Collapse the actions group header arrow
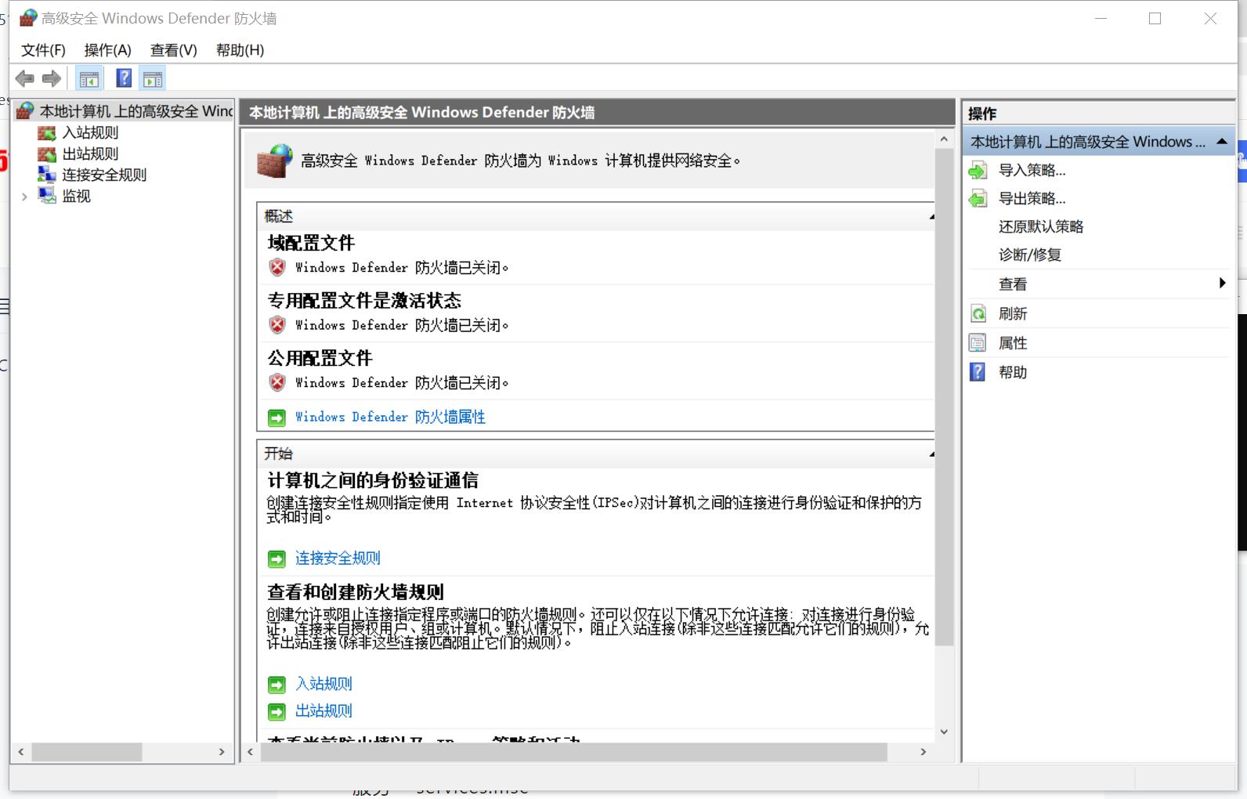 click(1222, 142)
